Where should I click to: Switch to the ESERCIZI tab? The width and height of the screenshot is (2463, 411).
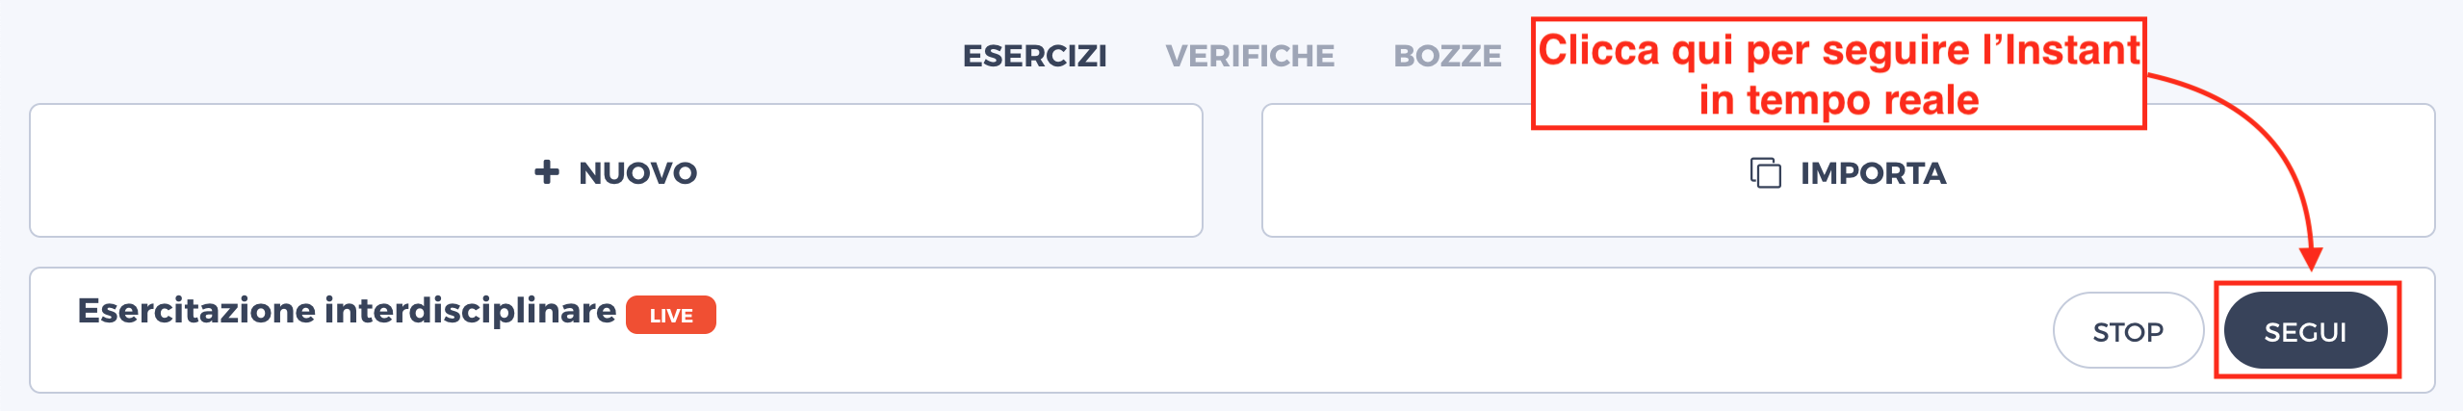coord(1035,56)
